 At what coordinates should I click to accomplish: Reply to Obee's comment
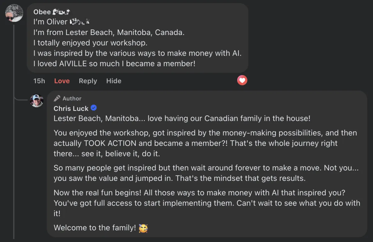coord(88,81)
